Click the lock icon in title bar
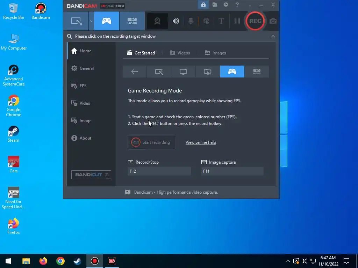The height and width of the screenshot is (268, 358). tap(203, 5)
